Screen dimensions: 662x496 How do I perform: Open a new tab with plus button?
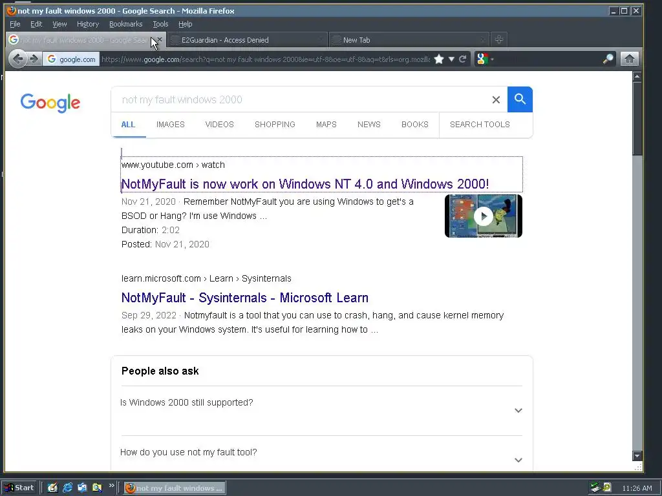(498, 39)
